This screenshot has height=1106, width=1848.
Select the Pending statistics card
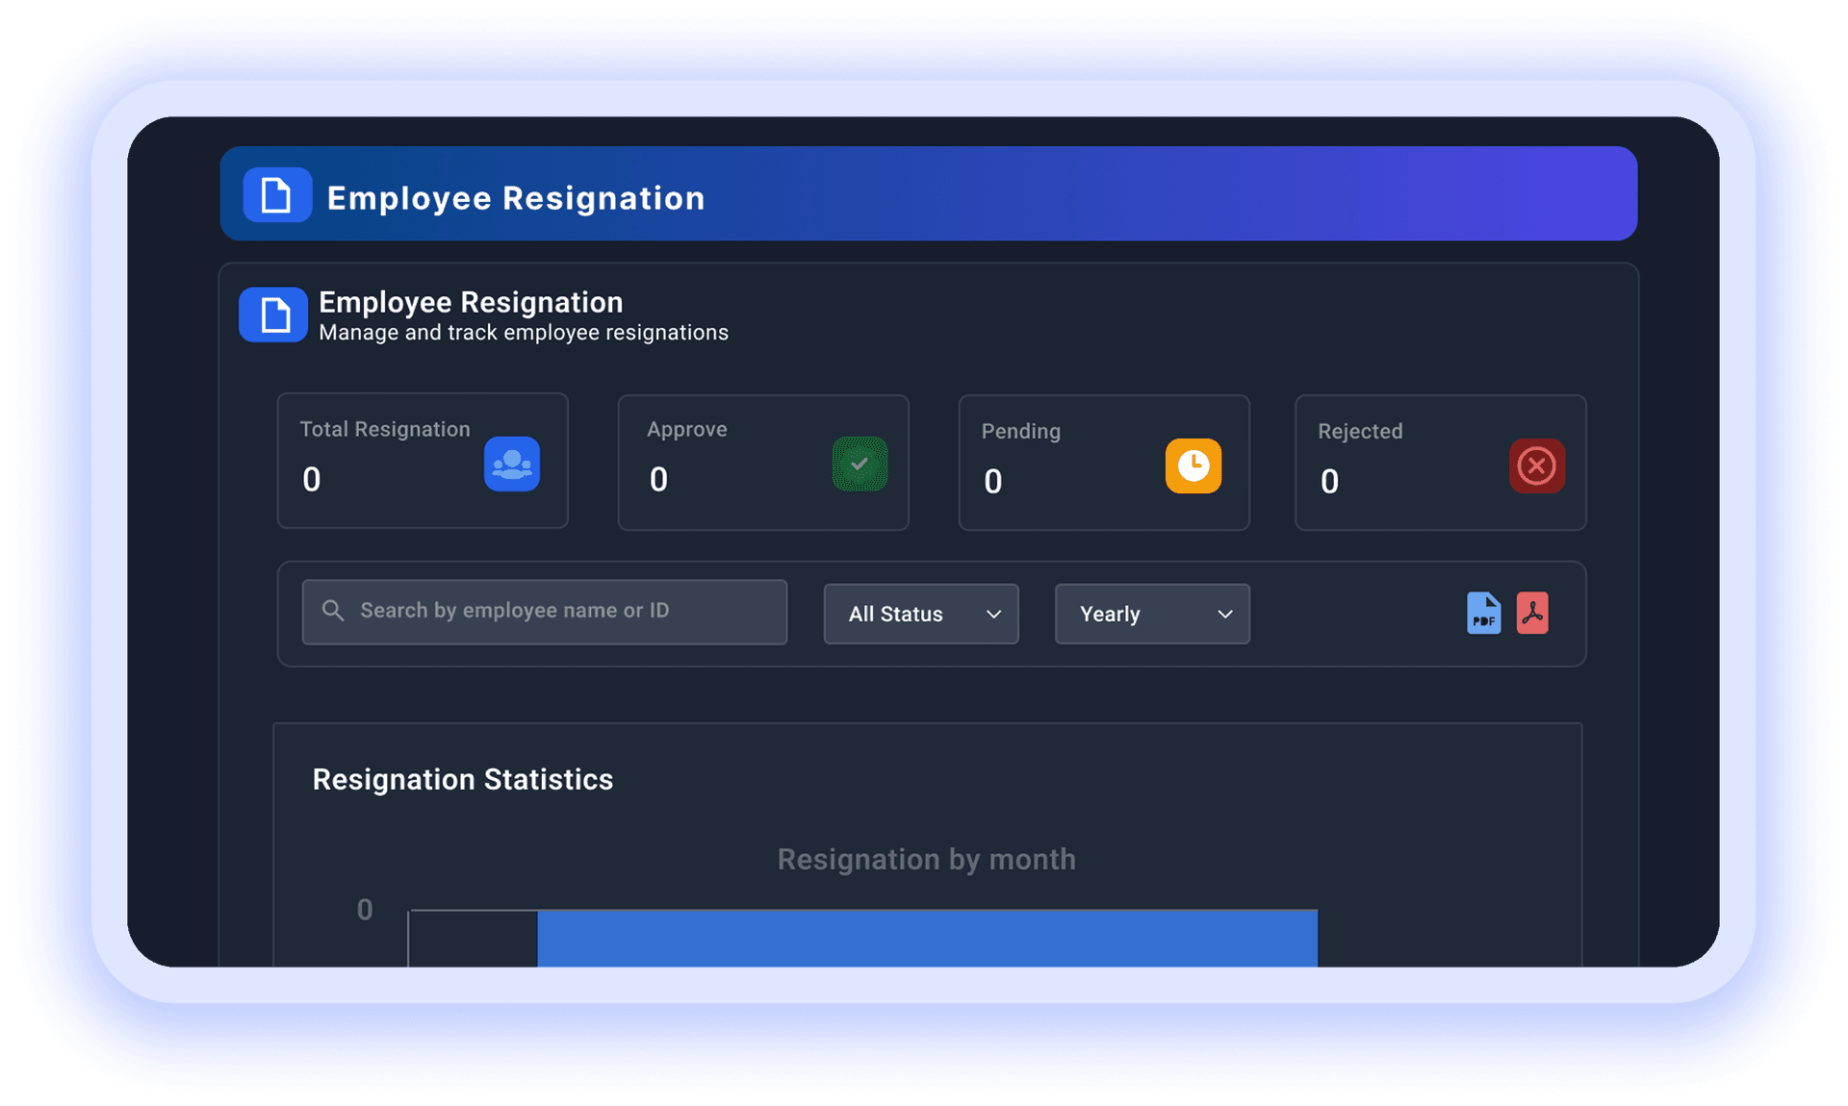click(x=1103, y=463)
